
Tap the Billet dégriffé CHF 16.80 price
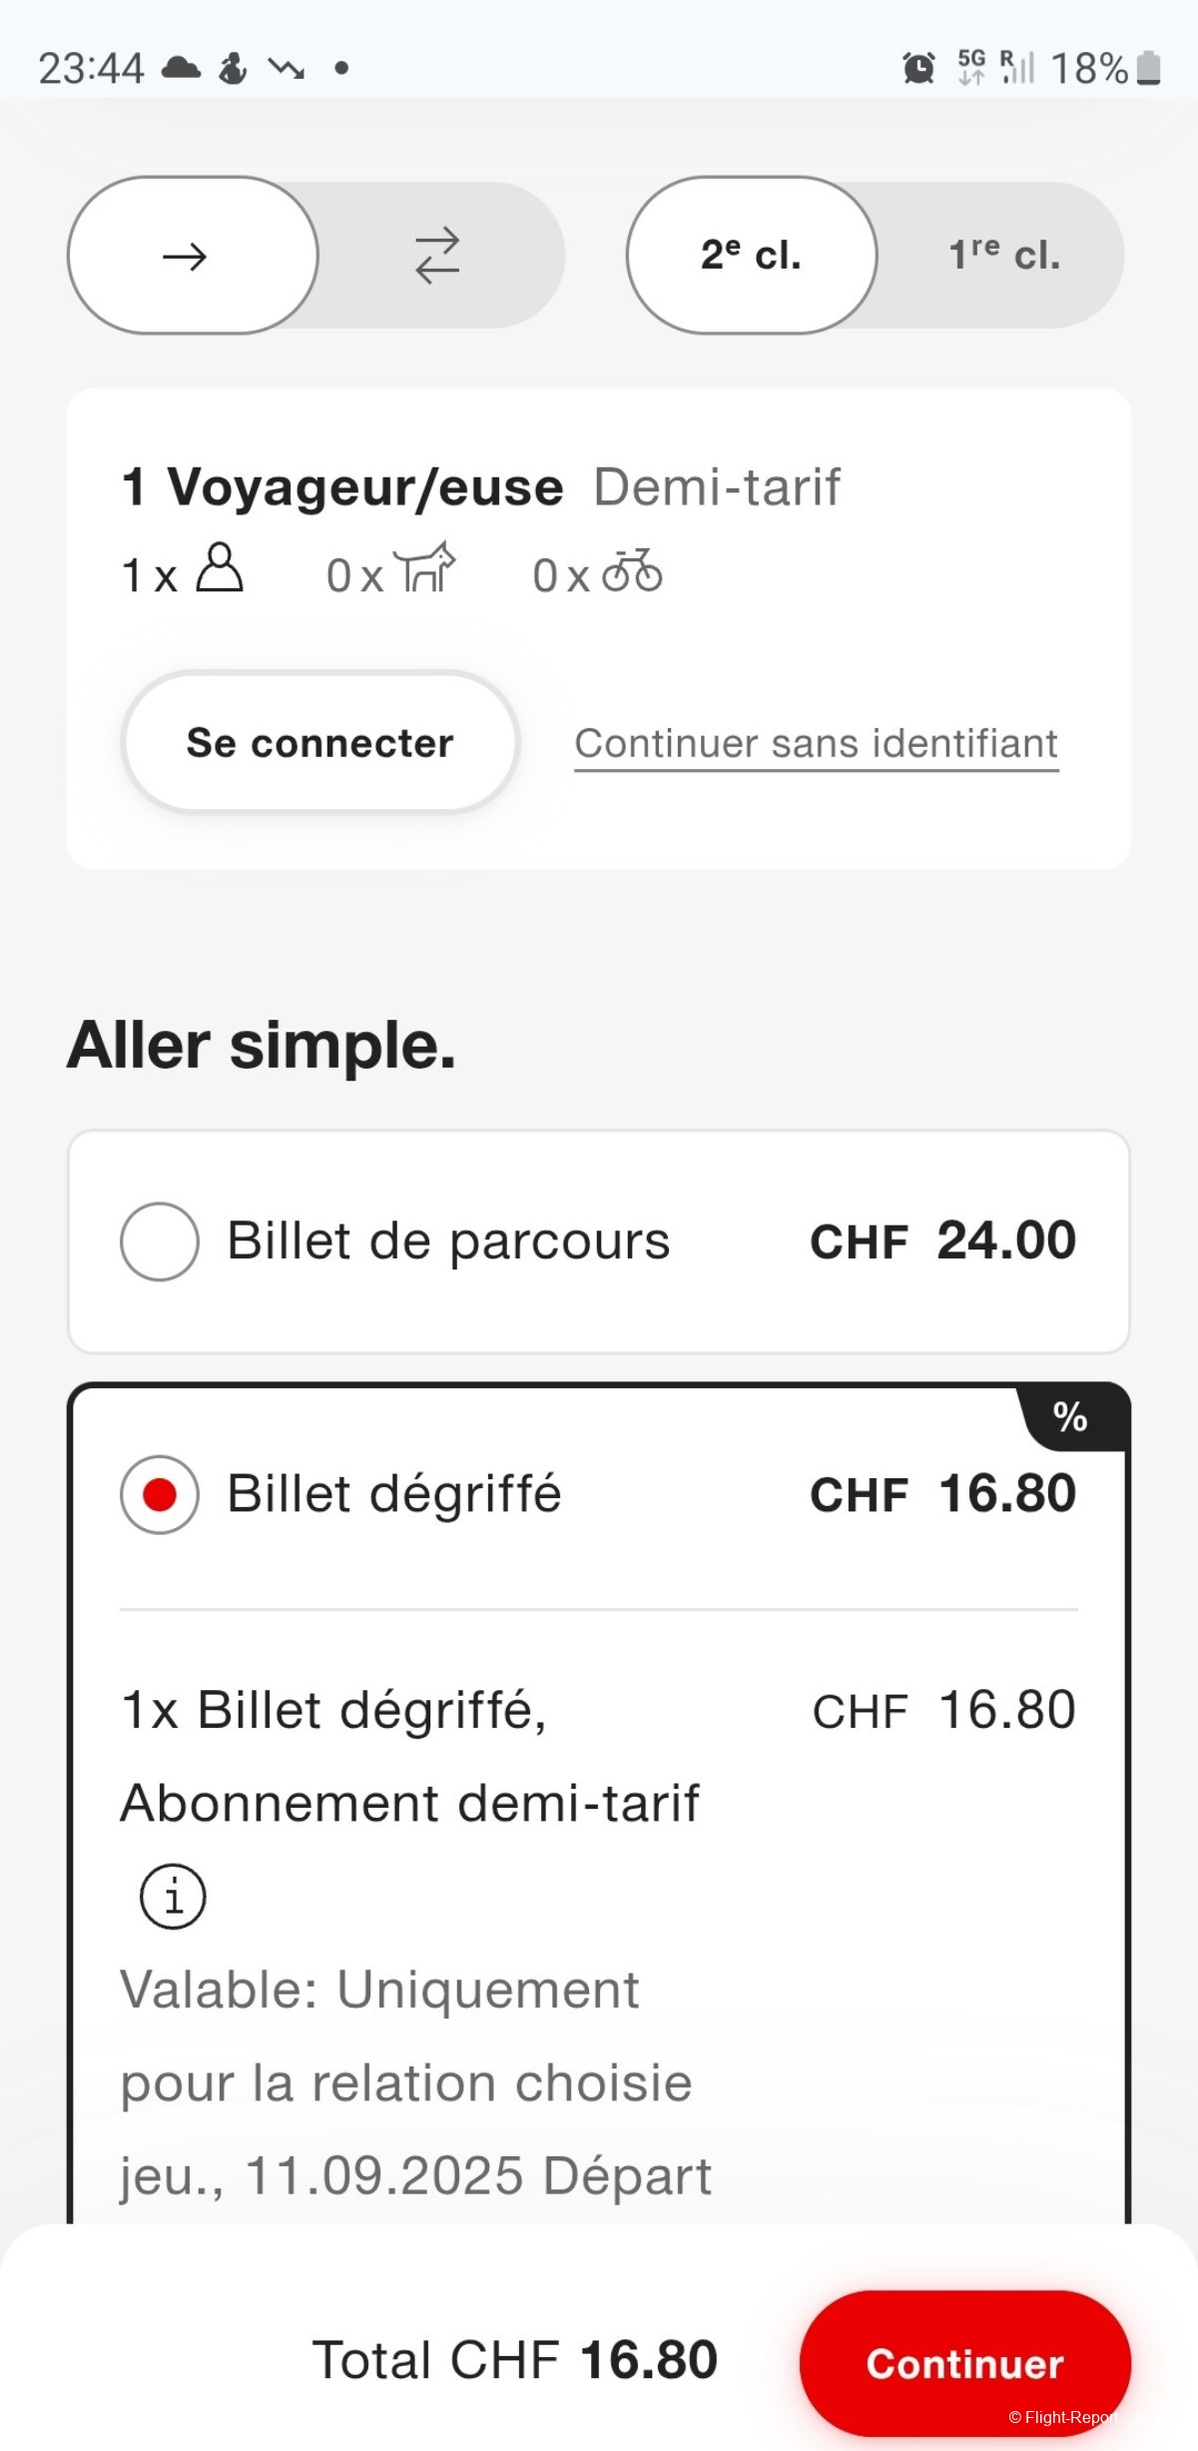[942, 1495]
